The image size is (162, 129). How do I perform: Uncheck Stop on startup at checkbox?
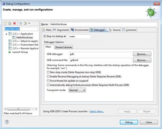(x=44, y=36)
